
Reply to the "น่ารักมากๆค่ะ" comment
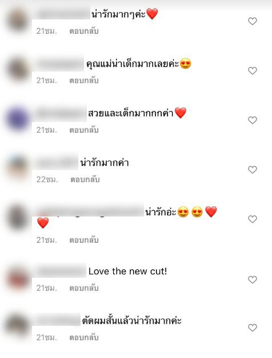tap(84, 31)
